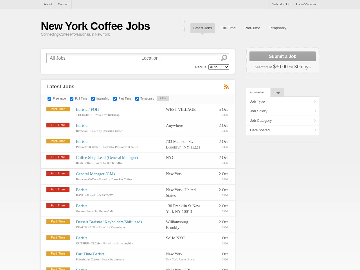Open the Login/Register link

pyautogui.click(x=306, y=4)
